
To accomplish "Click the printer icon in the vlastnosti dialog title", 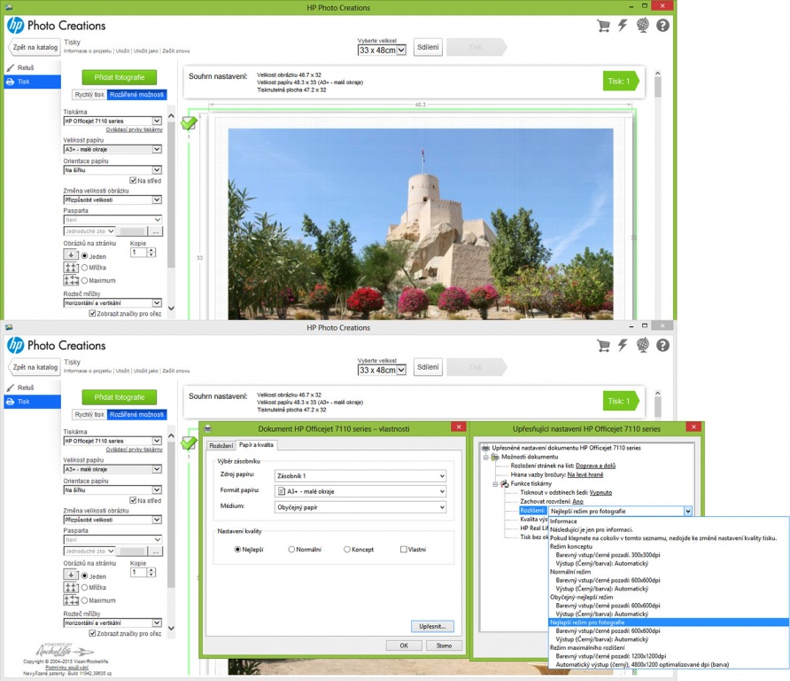I will pyautogui.click(x=207, y=429).
